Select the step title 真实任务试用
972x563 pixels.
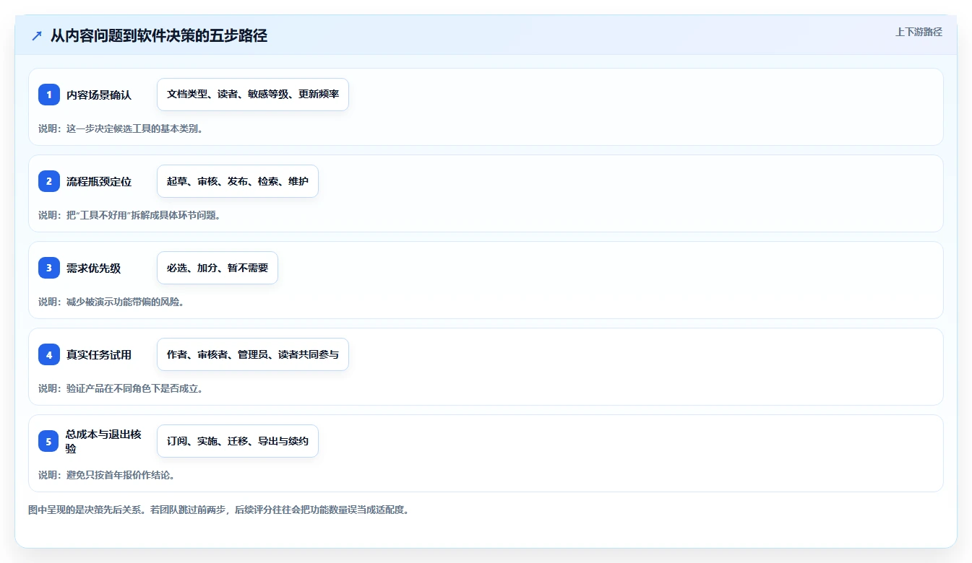pyautogui.click(x=99, y=354)
